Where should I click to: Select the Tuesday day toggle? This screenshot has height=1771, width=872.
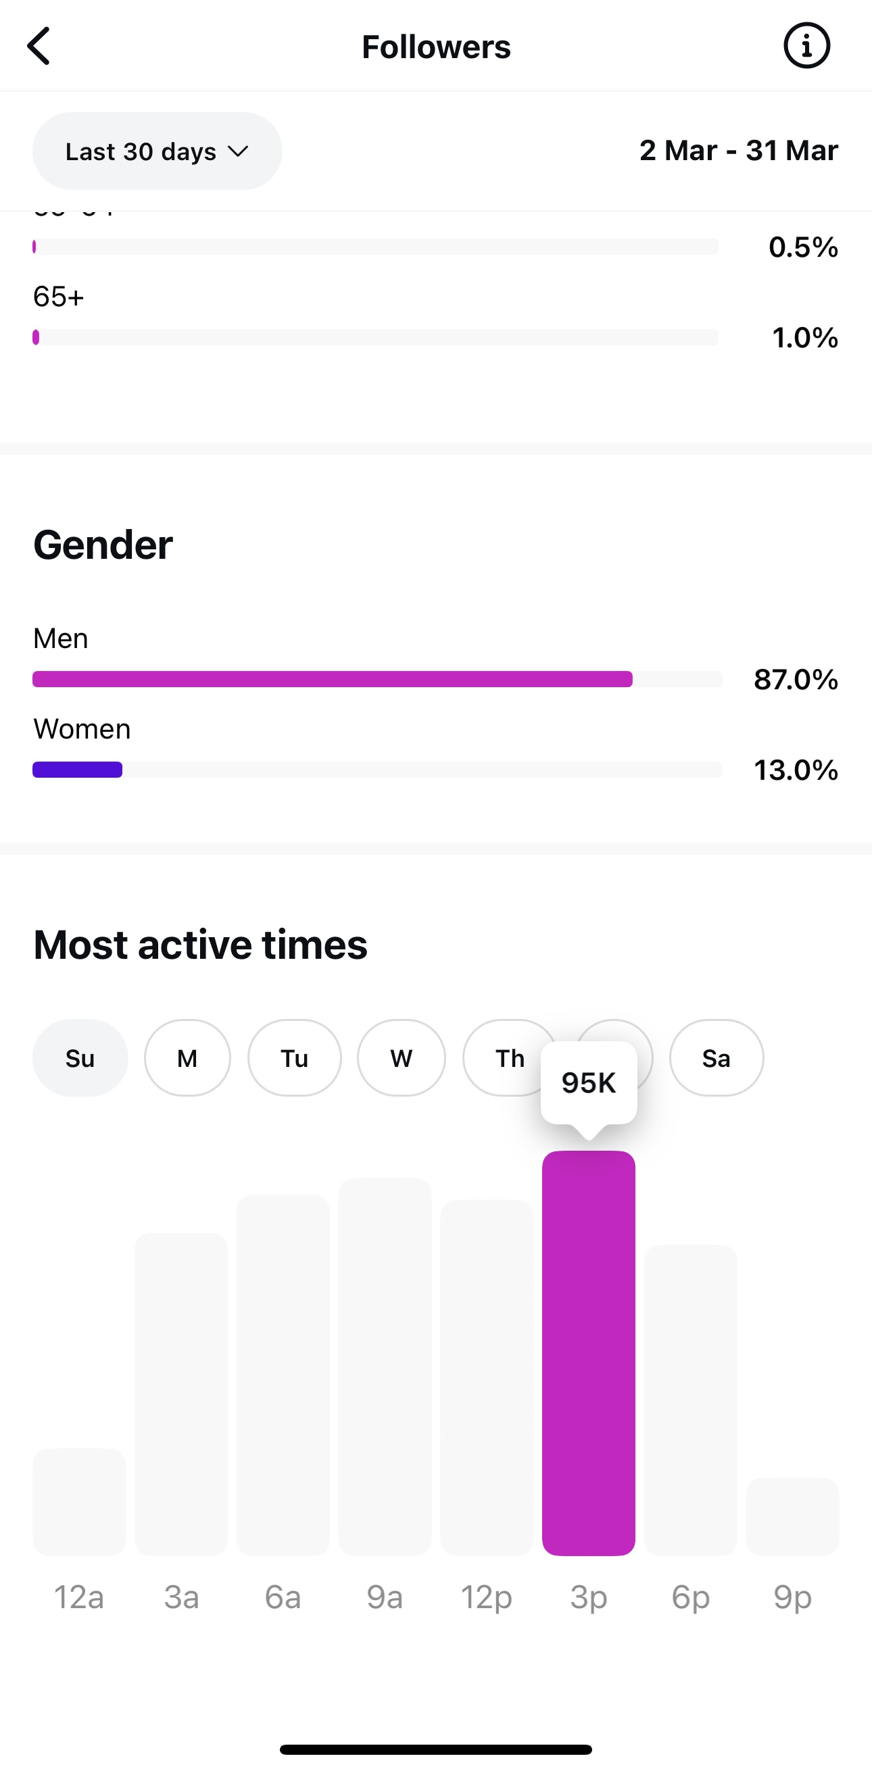point(294,1058)
